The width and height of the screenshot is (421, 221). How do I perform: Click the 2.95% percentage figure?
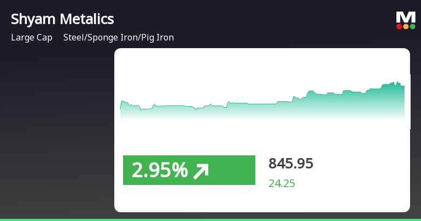pyautogui.click(x=160, y=171)
